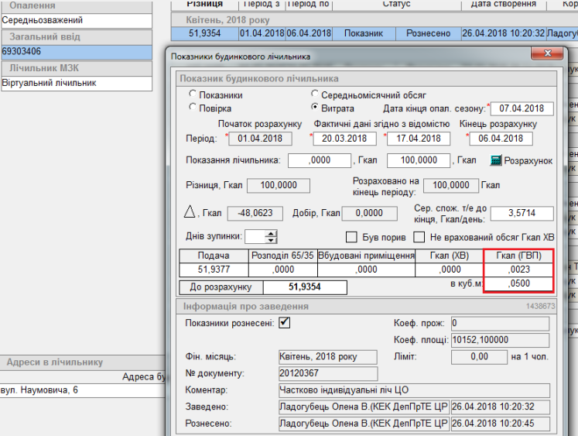Click the Кінець розрахунку date field

[x=501, y=139]
